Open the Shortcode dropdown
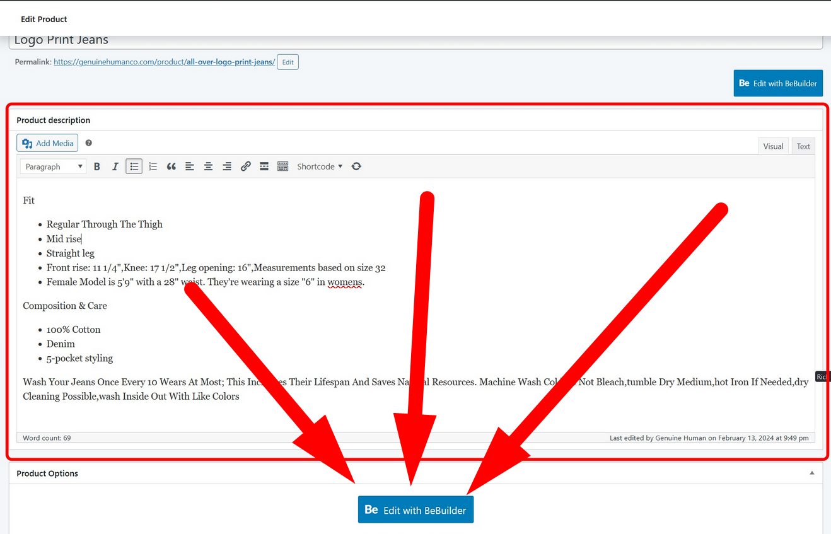This screenshot has width=831, height=534. pos(320,166)
